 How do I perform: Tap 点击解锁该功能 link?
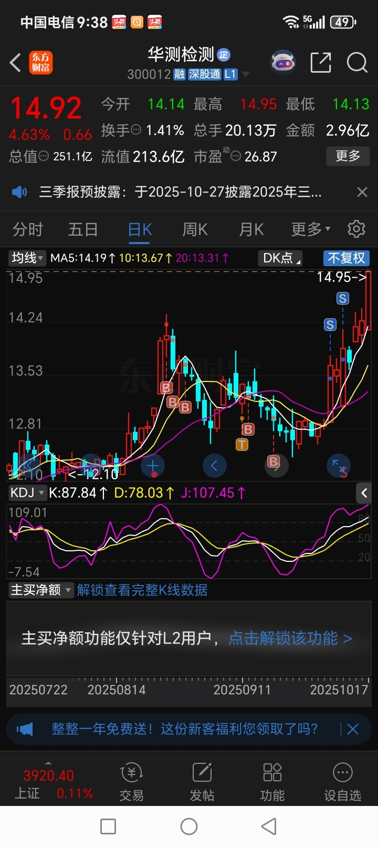(290, 638)
